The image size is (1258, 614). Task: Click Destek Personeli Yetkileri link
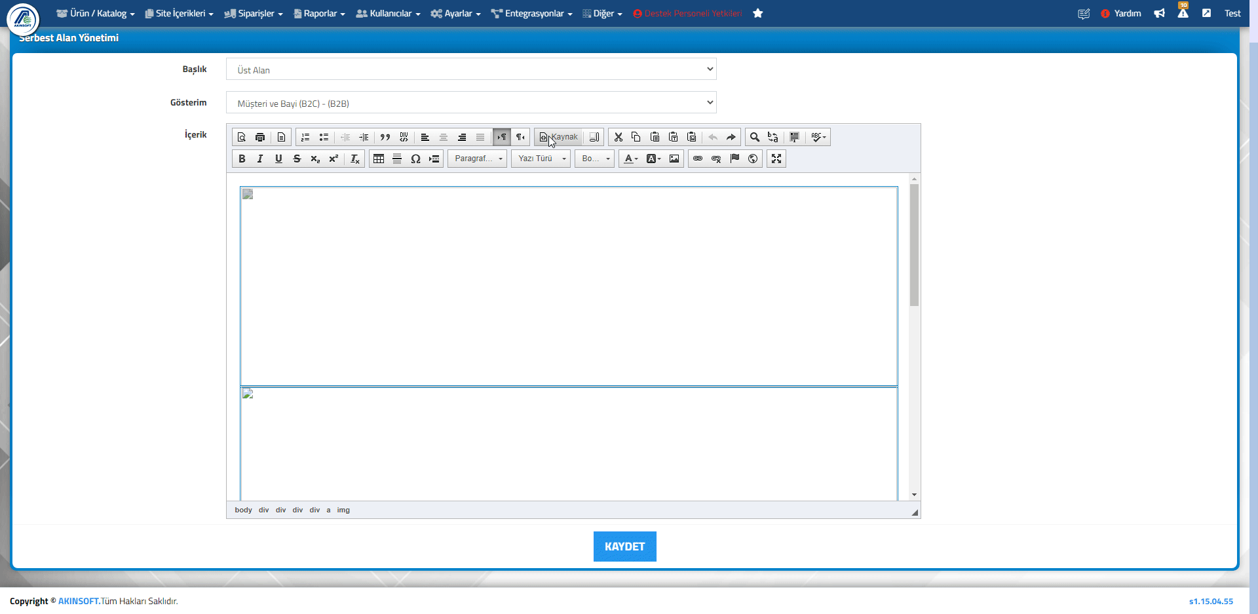[x=687, y=13]
